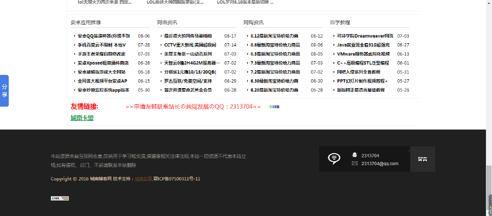492x216 pixels.
Task: Select the 安卓应用推荐 section heading
Action: (x=86, y=22)
